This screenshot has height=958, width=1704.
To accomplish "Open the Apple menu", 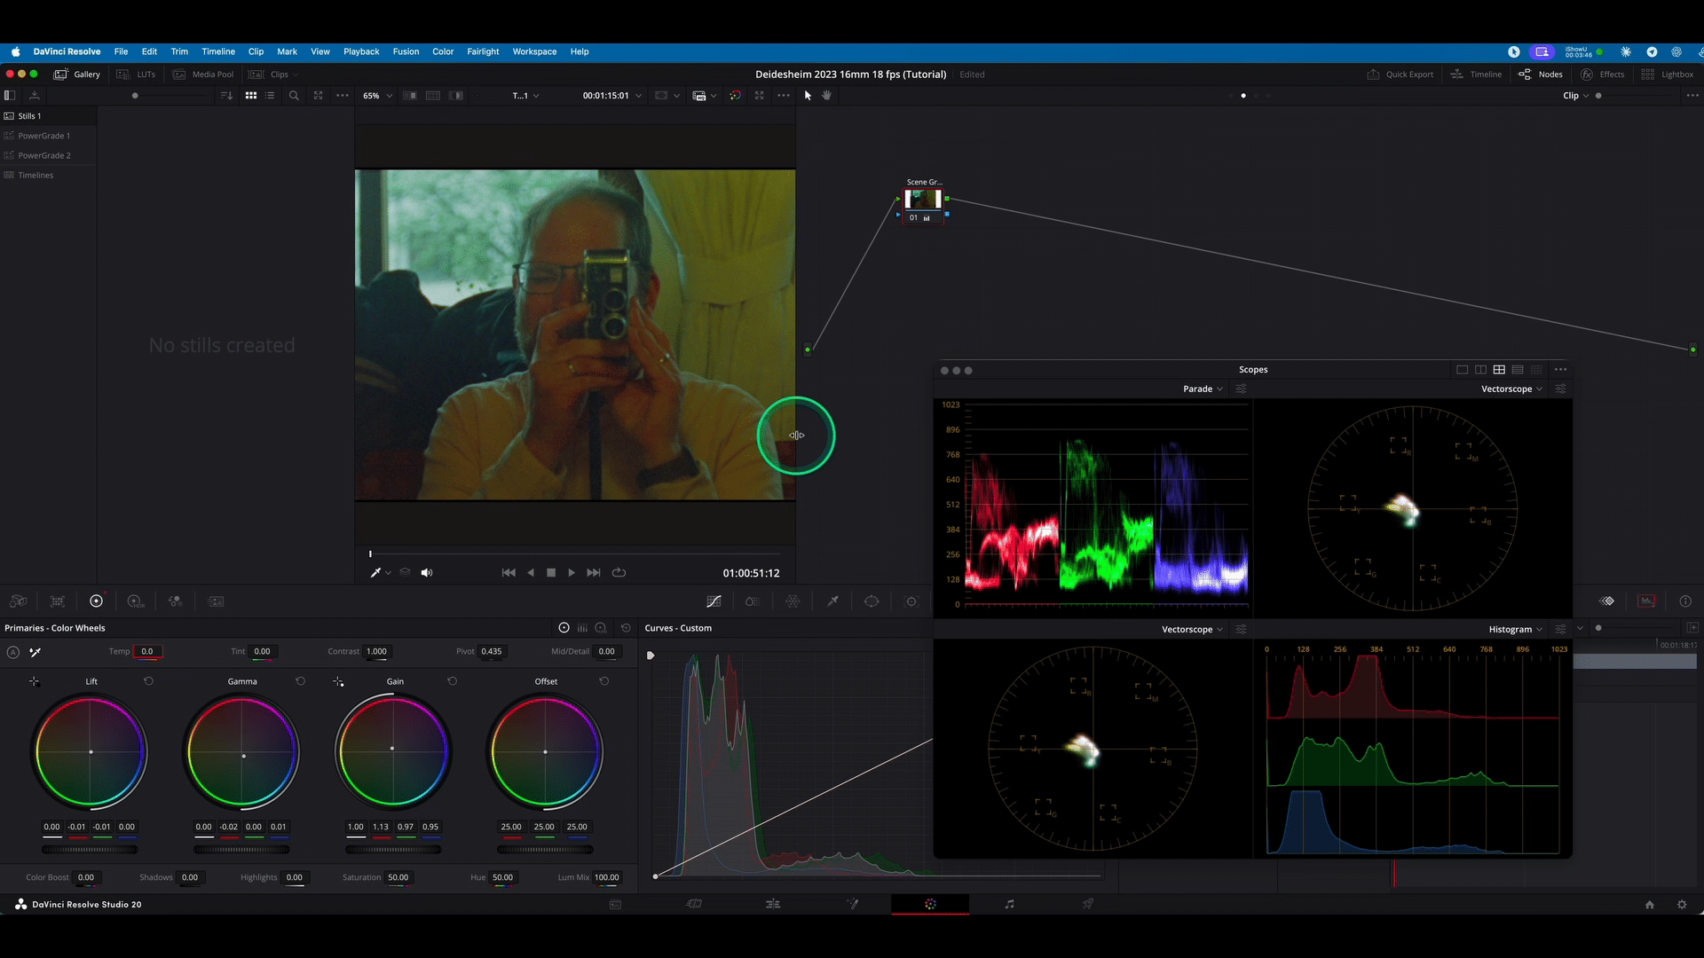I will point(15,51).
